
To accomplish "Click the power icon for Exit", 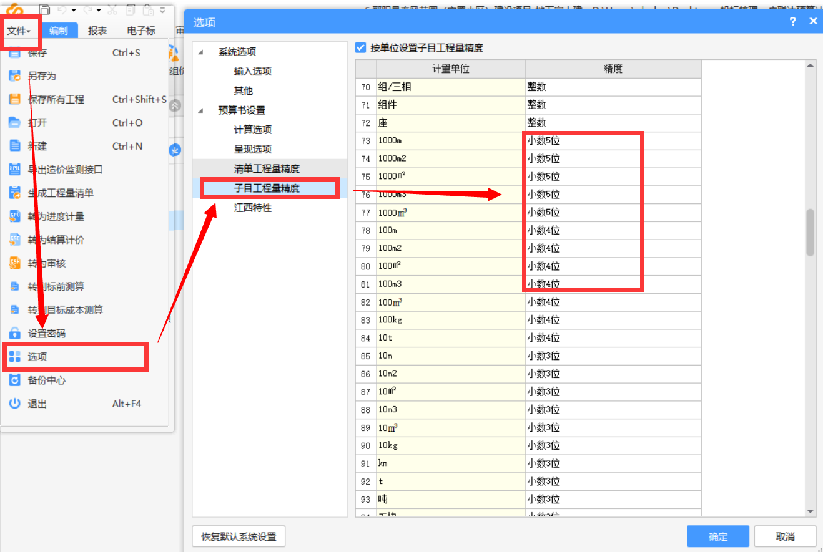I will pyautogui.click(x=15, y=404).
